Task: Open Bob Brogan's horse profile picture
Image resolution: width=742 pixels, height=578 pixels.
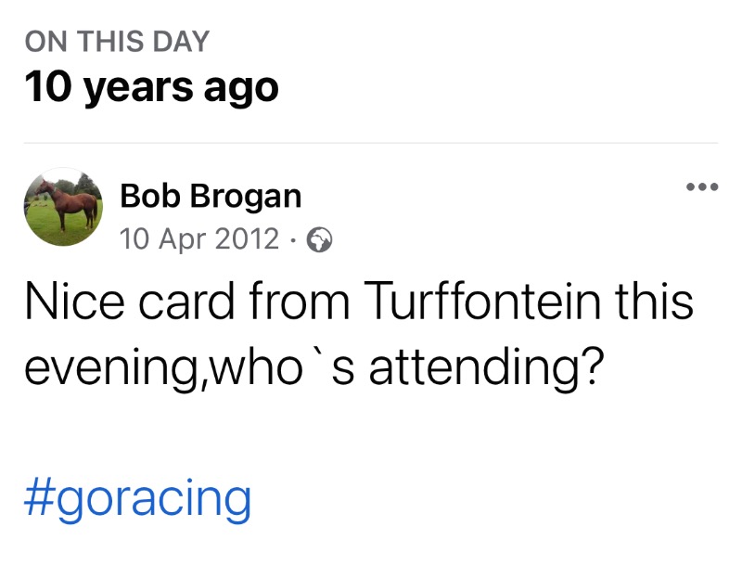Action: click(62, 206)
